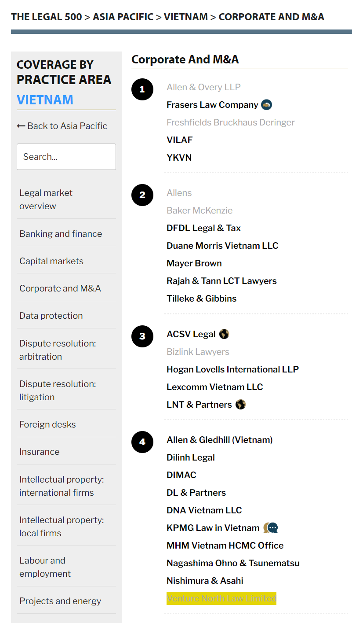Open ACSV Legal firm link
Screen dimensions: 352x623
tap(191, 334)
